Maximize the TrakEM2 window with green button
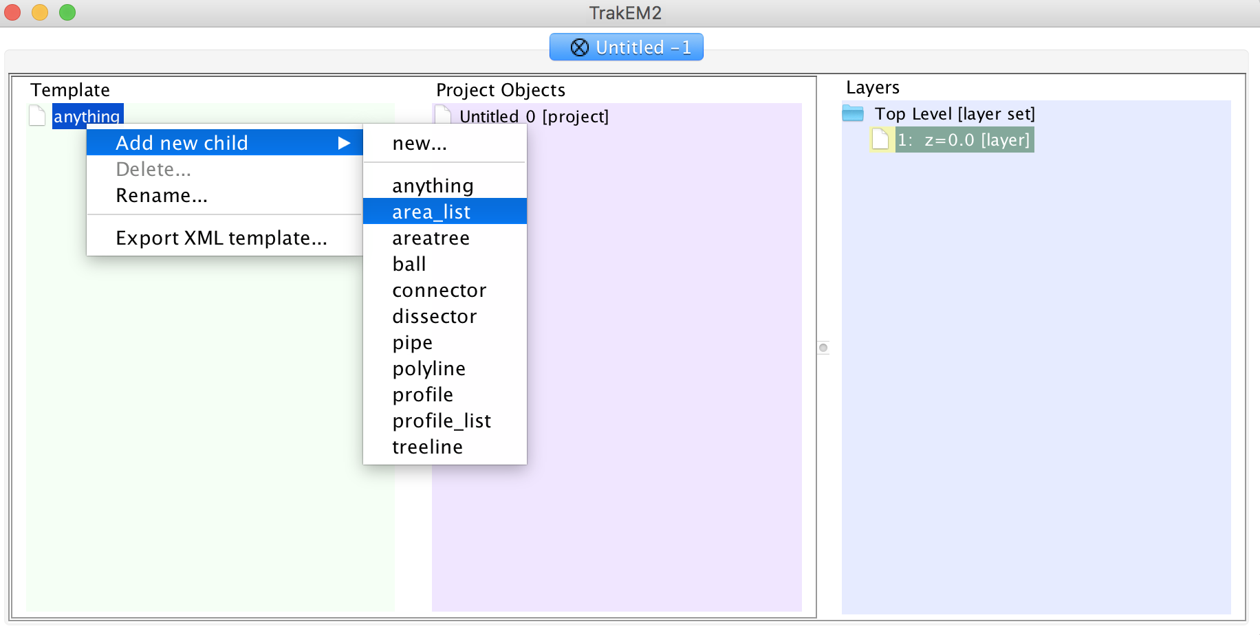Viewport: 1260px width, 635px height. pyautogui.click(x=67, y=12)
